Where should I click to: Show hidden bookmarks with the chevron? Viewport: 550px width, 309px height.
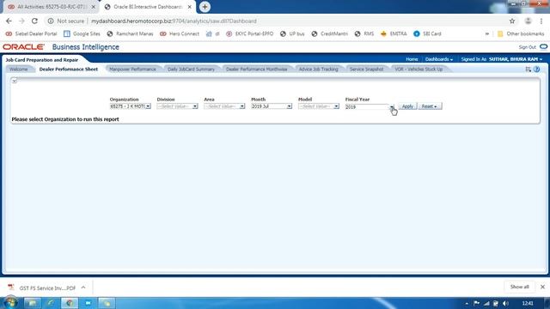click(487, 33)
